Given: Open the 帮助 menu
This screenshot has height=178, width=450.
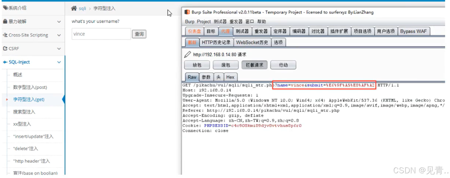Looking at the screenshot, I should point(262,22).
